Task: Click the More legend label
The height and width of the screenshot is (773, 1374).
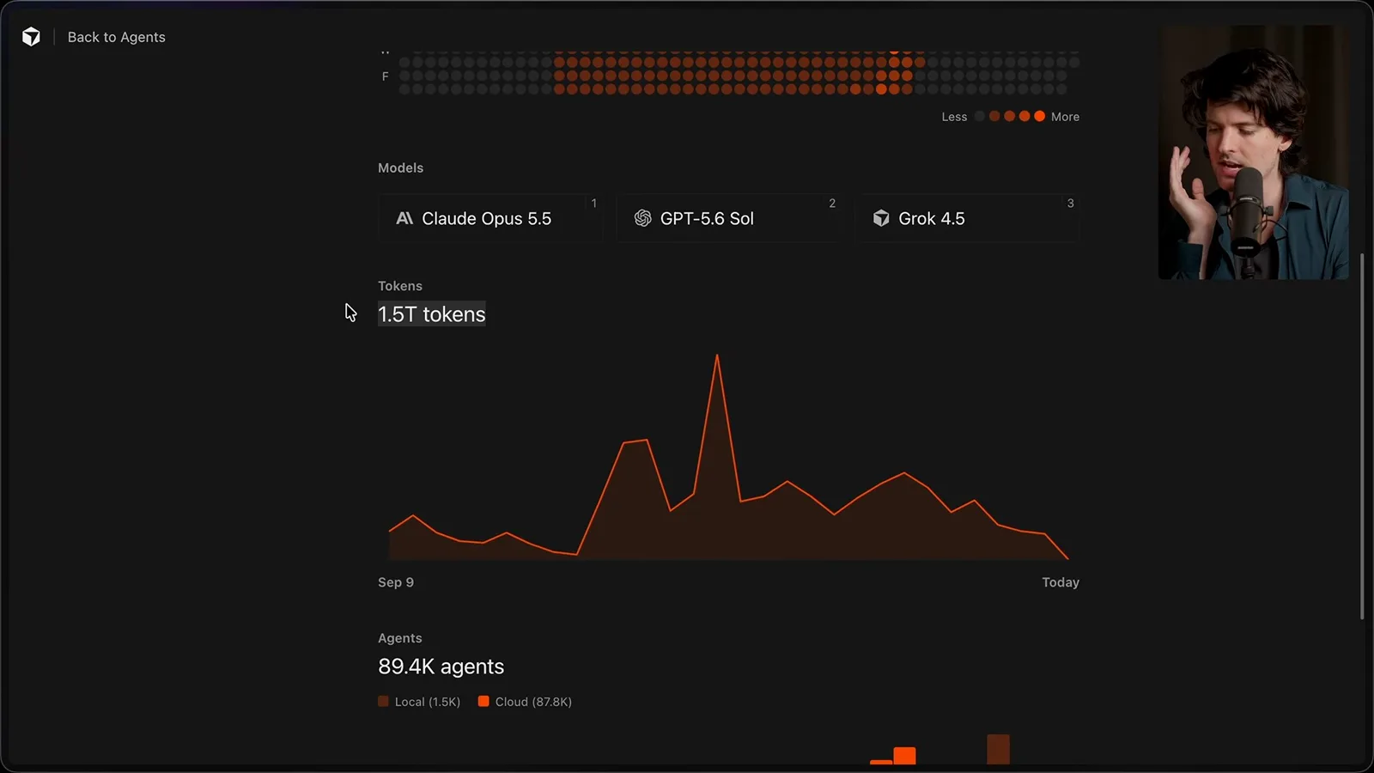Action: tap(1065, 117)
